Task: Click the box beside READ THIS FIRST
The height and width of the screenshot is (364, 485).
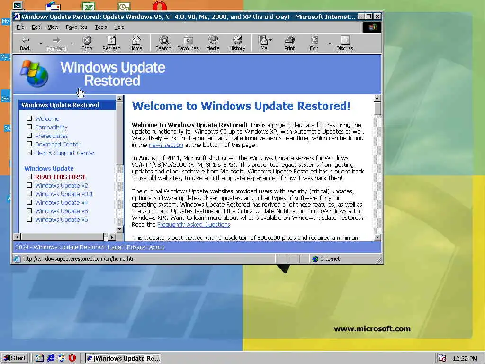Action: [29, 177]
